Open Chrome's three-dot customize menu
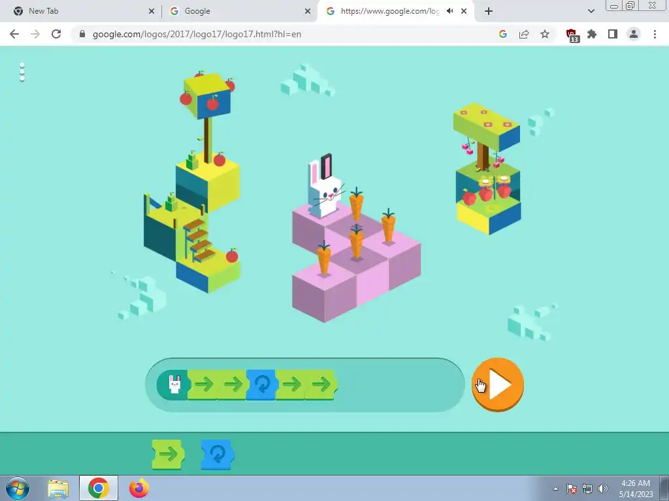The image size is (669, 501). point(655,34)
